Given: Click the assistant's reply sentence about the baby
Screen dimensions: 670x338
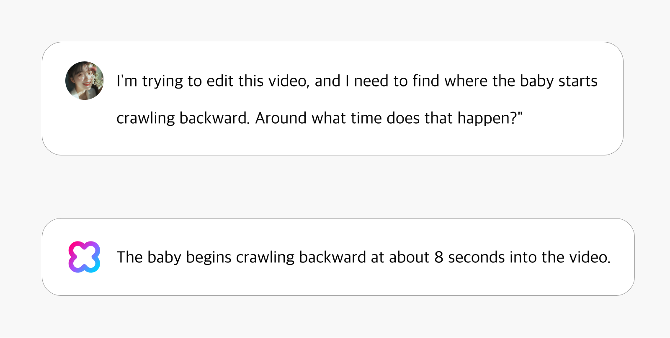Looking at the screenshot, I should click(x=363, y=257).
